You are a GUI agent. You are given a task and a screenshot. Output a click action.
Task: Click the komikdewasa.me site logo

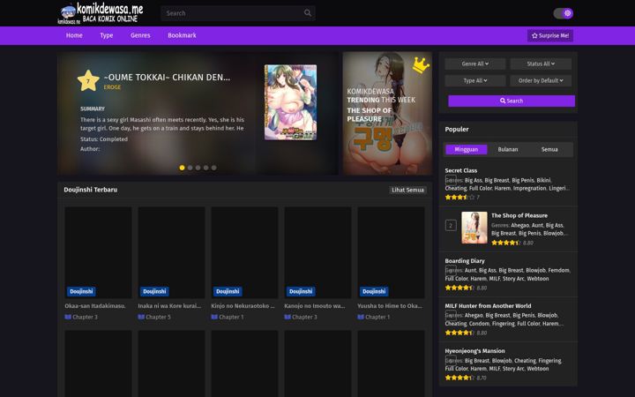101,13
